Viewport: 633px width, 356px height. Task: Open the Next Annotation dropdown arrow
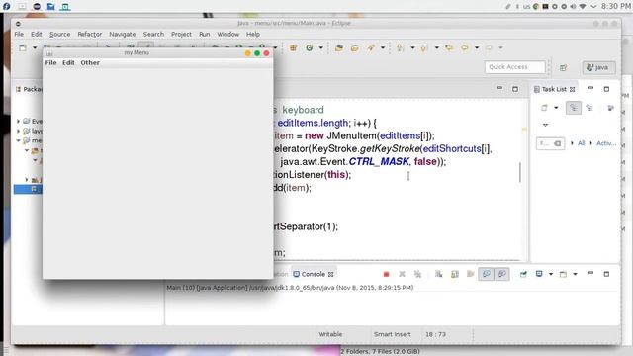tap(412, 48)
